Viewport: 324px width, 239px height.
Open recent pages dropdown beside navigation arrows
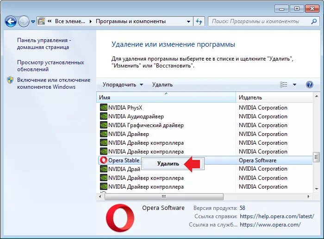tap(33, 21)
